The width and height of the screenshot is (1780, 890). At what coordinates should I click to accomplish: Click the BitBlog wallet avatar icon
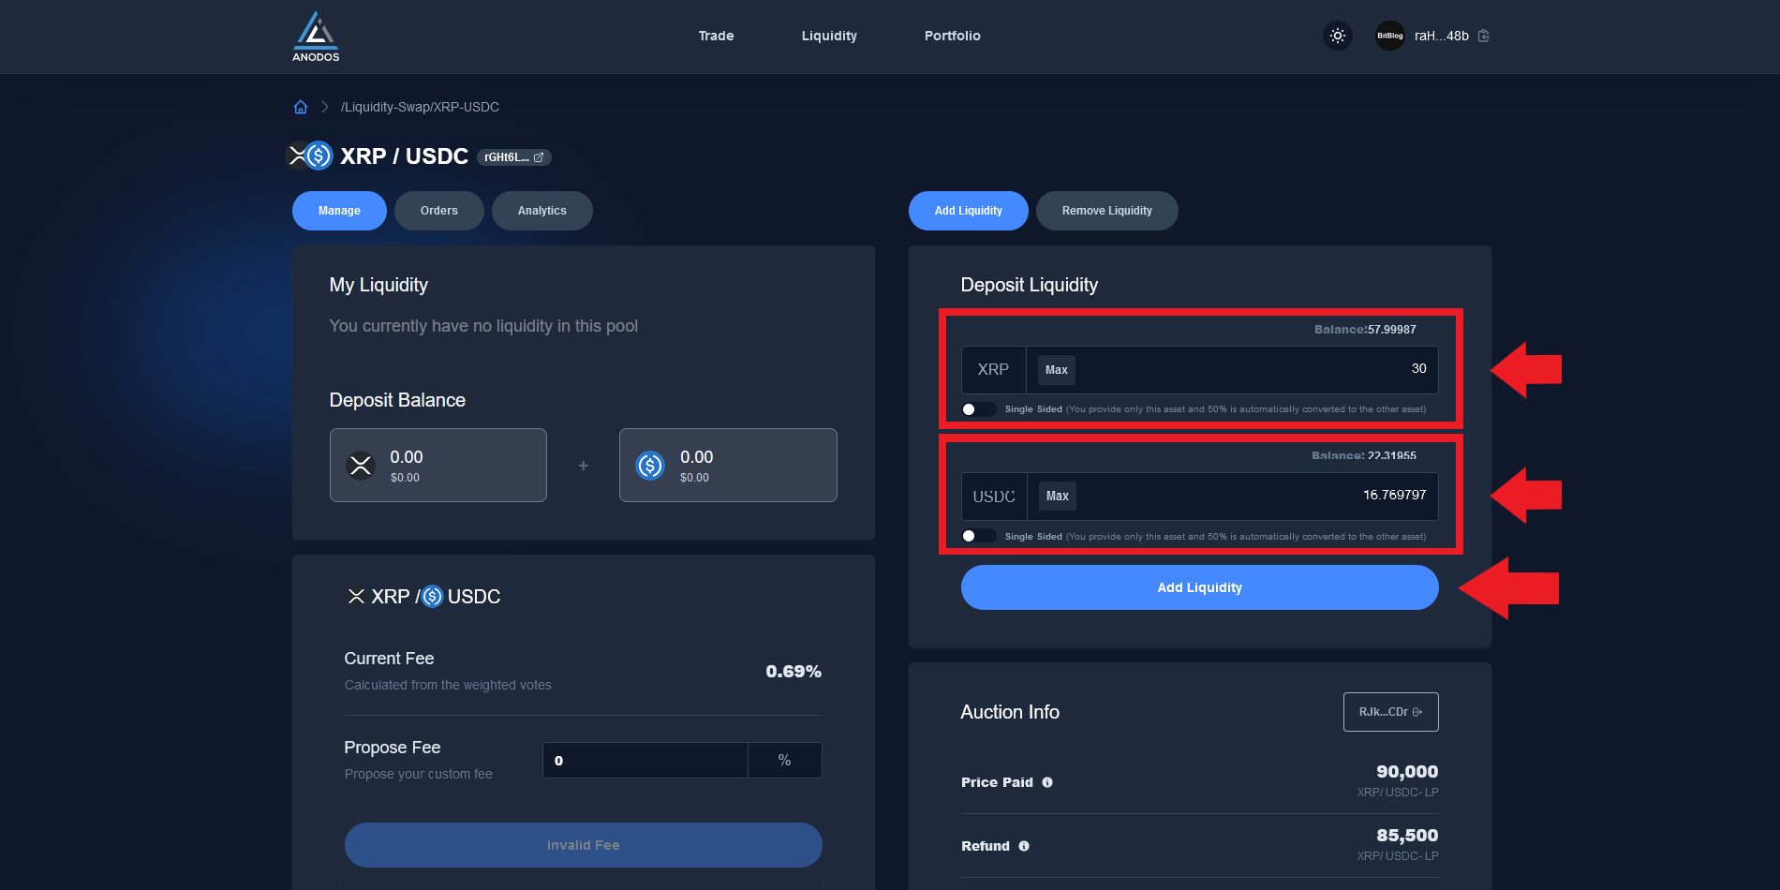(1389, 36)
